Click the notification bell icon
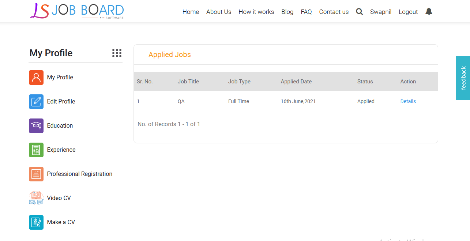This screenshot has height=241, width=470. pyautogui.click(x=429, y=11)
